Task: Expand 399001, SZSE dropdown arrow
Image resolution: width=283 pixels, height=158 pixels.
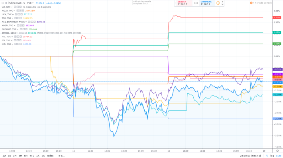Action: click(17, 33)
